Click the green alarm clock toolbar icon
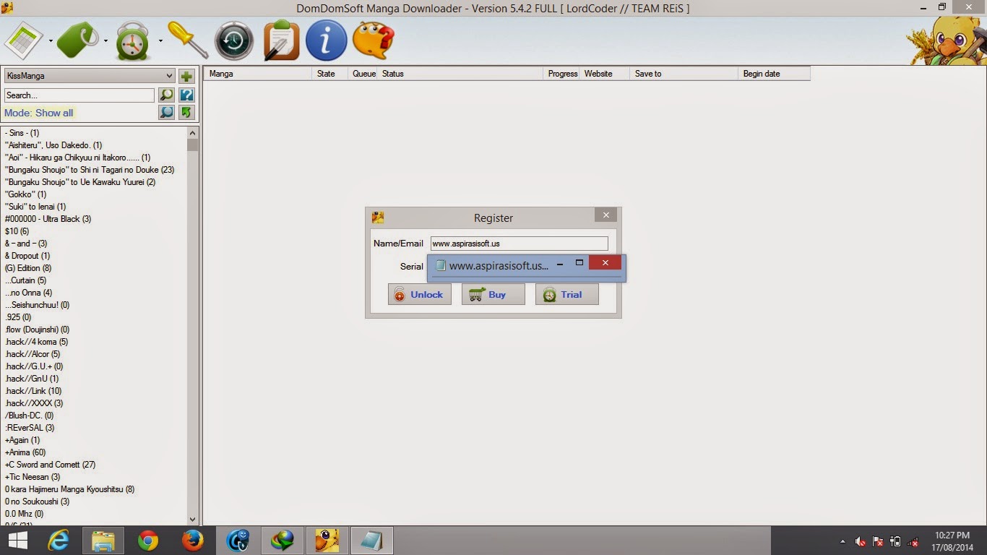Viewport: 987px width, 555px height. click(133, 40)
